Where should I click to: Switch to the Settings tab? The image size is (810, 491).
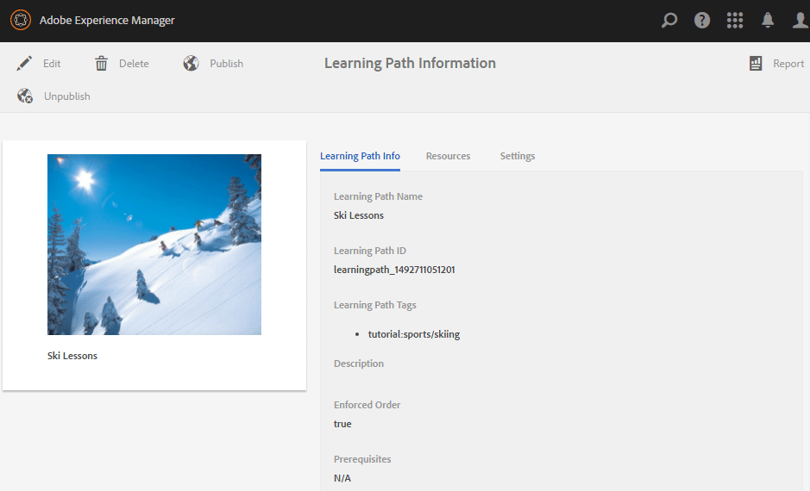[x=517, y=156]
